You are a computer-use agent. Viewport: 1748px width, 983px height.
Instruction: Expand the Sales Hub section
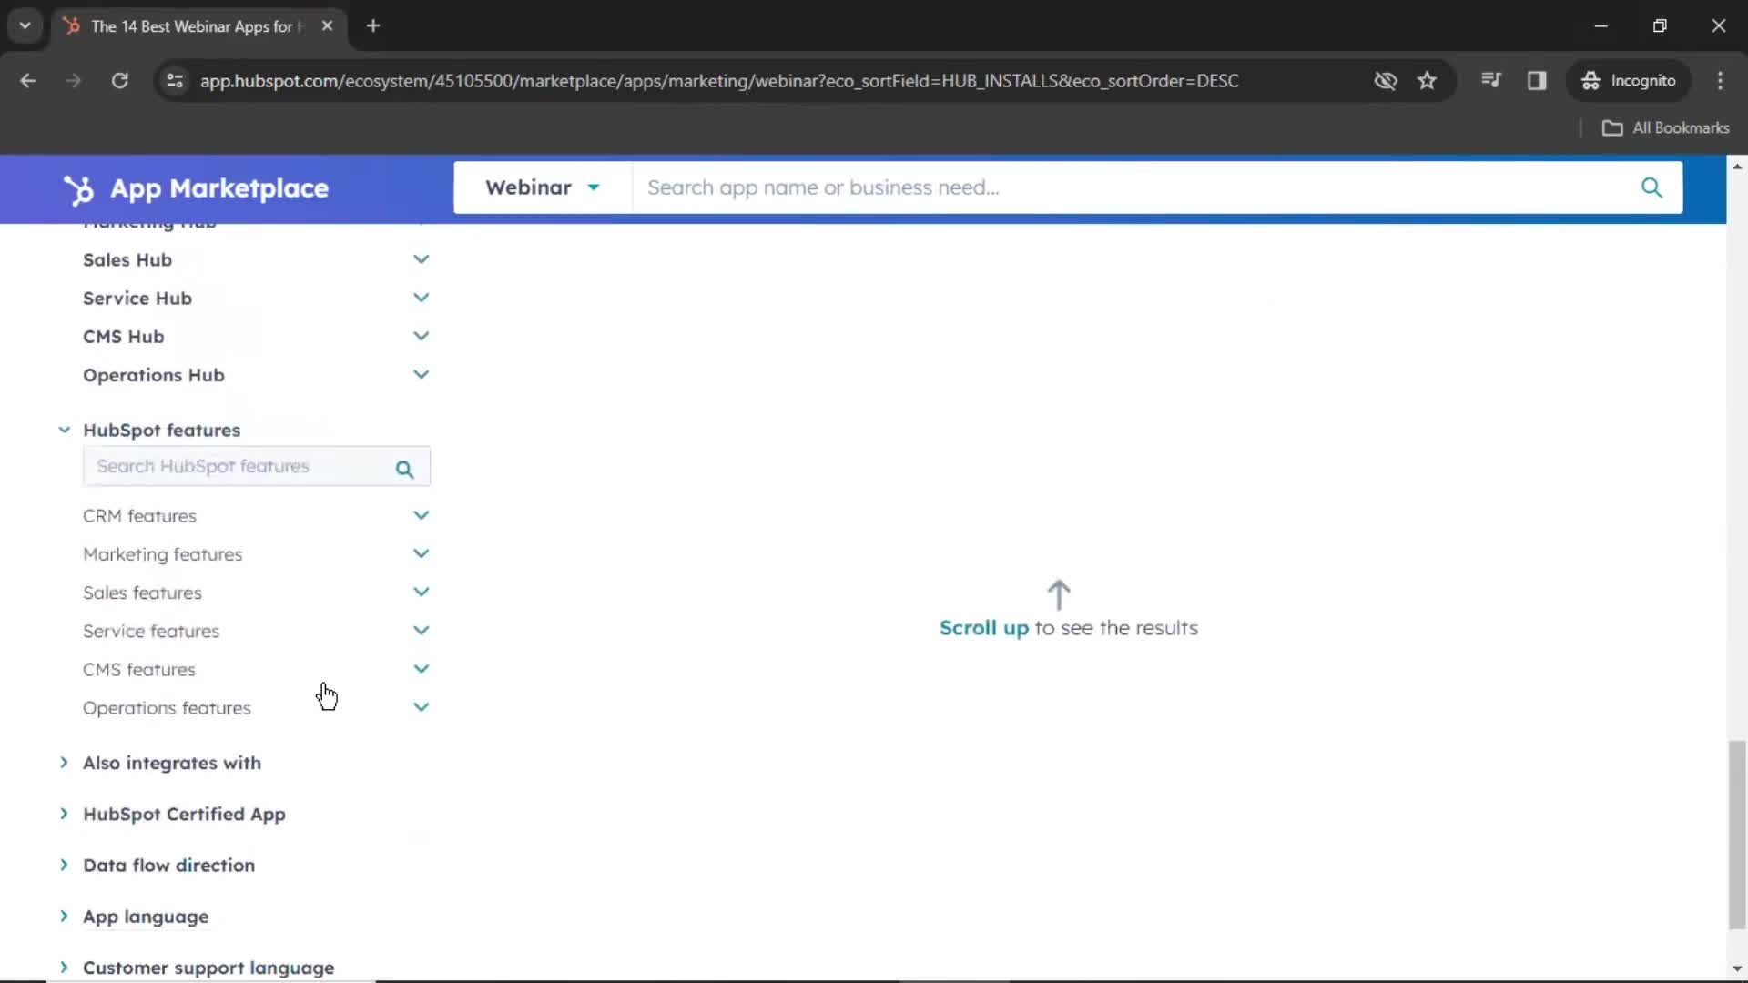[x=421, y=259]
